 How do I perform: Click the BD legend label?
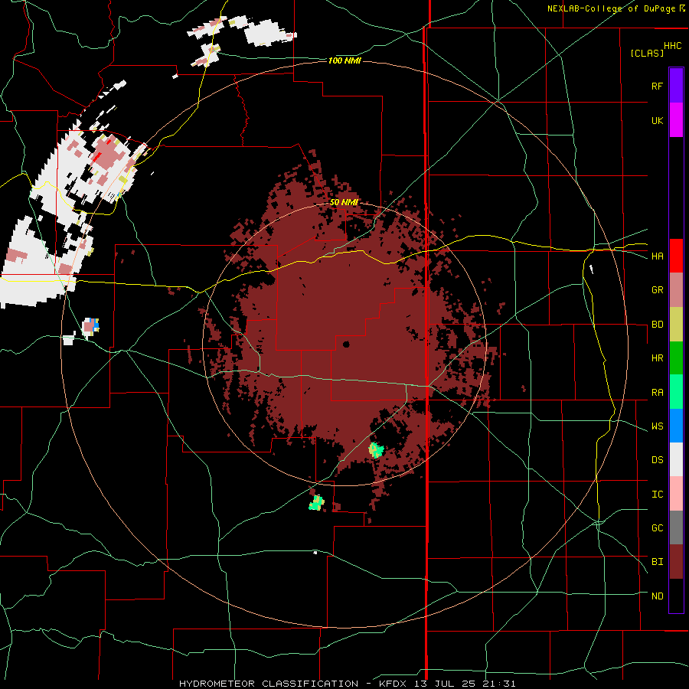pos(657,325)
